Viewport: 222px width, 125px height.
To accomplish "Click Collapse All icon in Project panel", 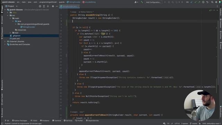I will pos(48,6).
